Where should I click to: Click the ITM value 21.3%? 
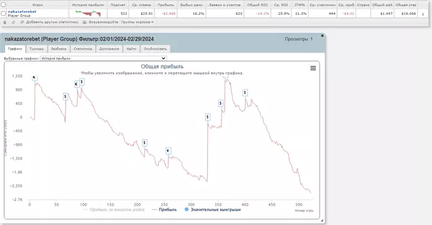(301, 14)
